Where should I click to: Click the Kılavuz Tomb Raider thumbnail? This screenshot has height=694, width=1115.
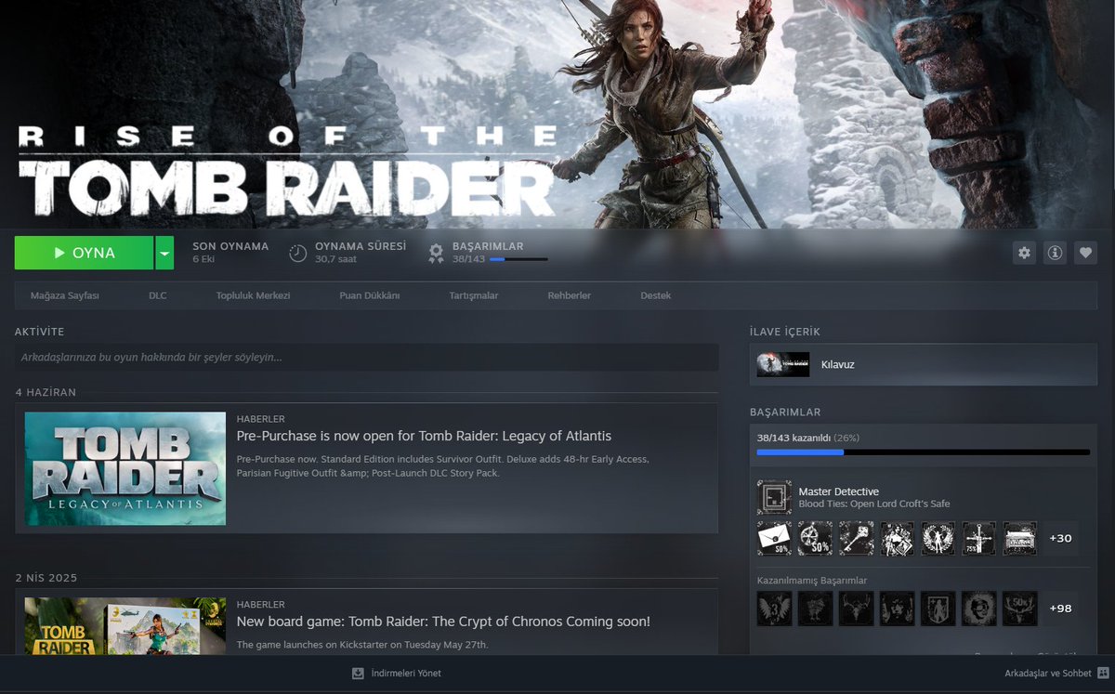tap(783, 364)
